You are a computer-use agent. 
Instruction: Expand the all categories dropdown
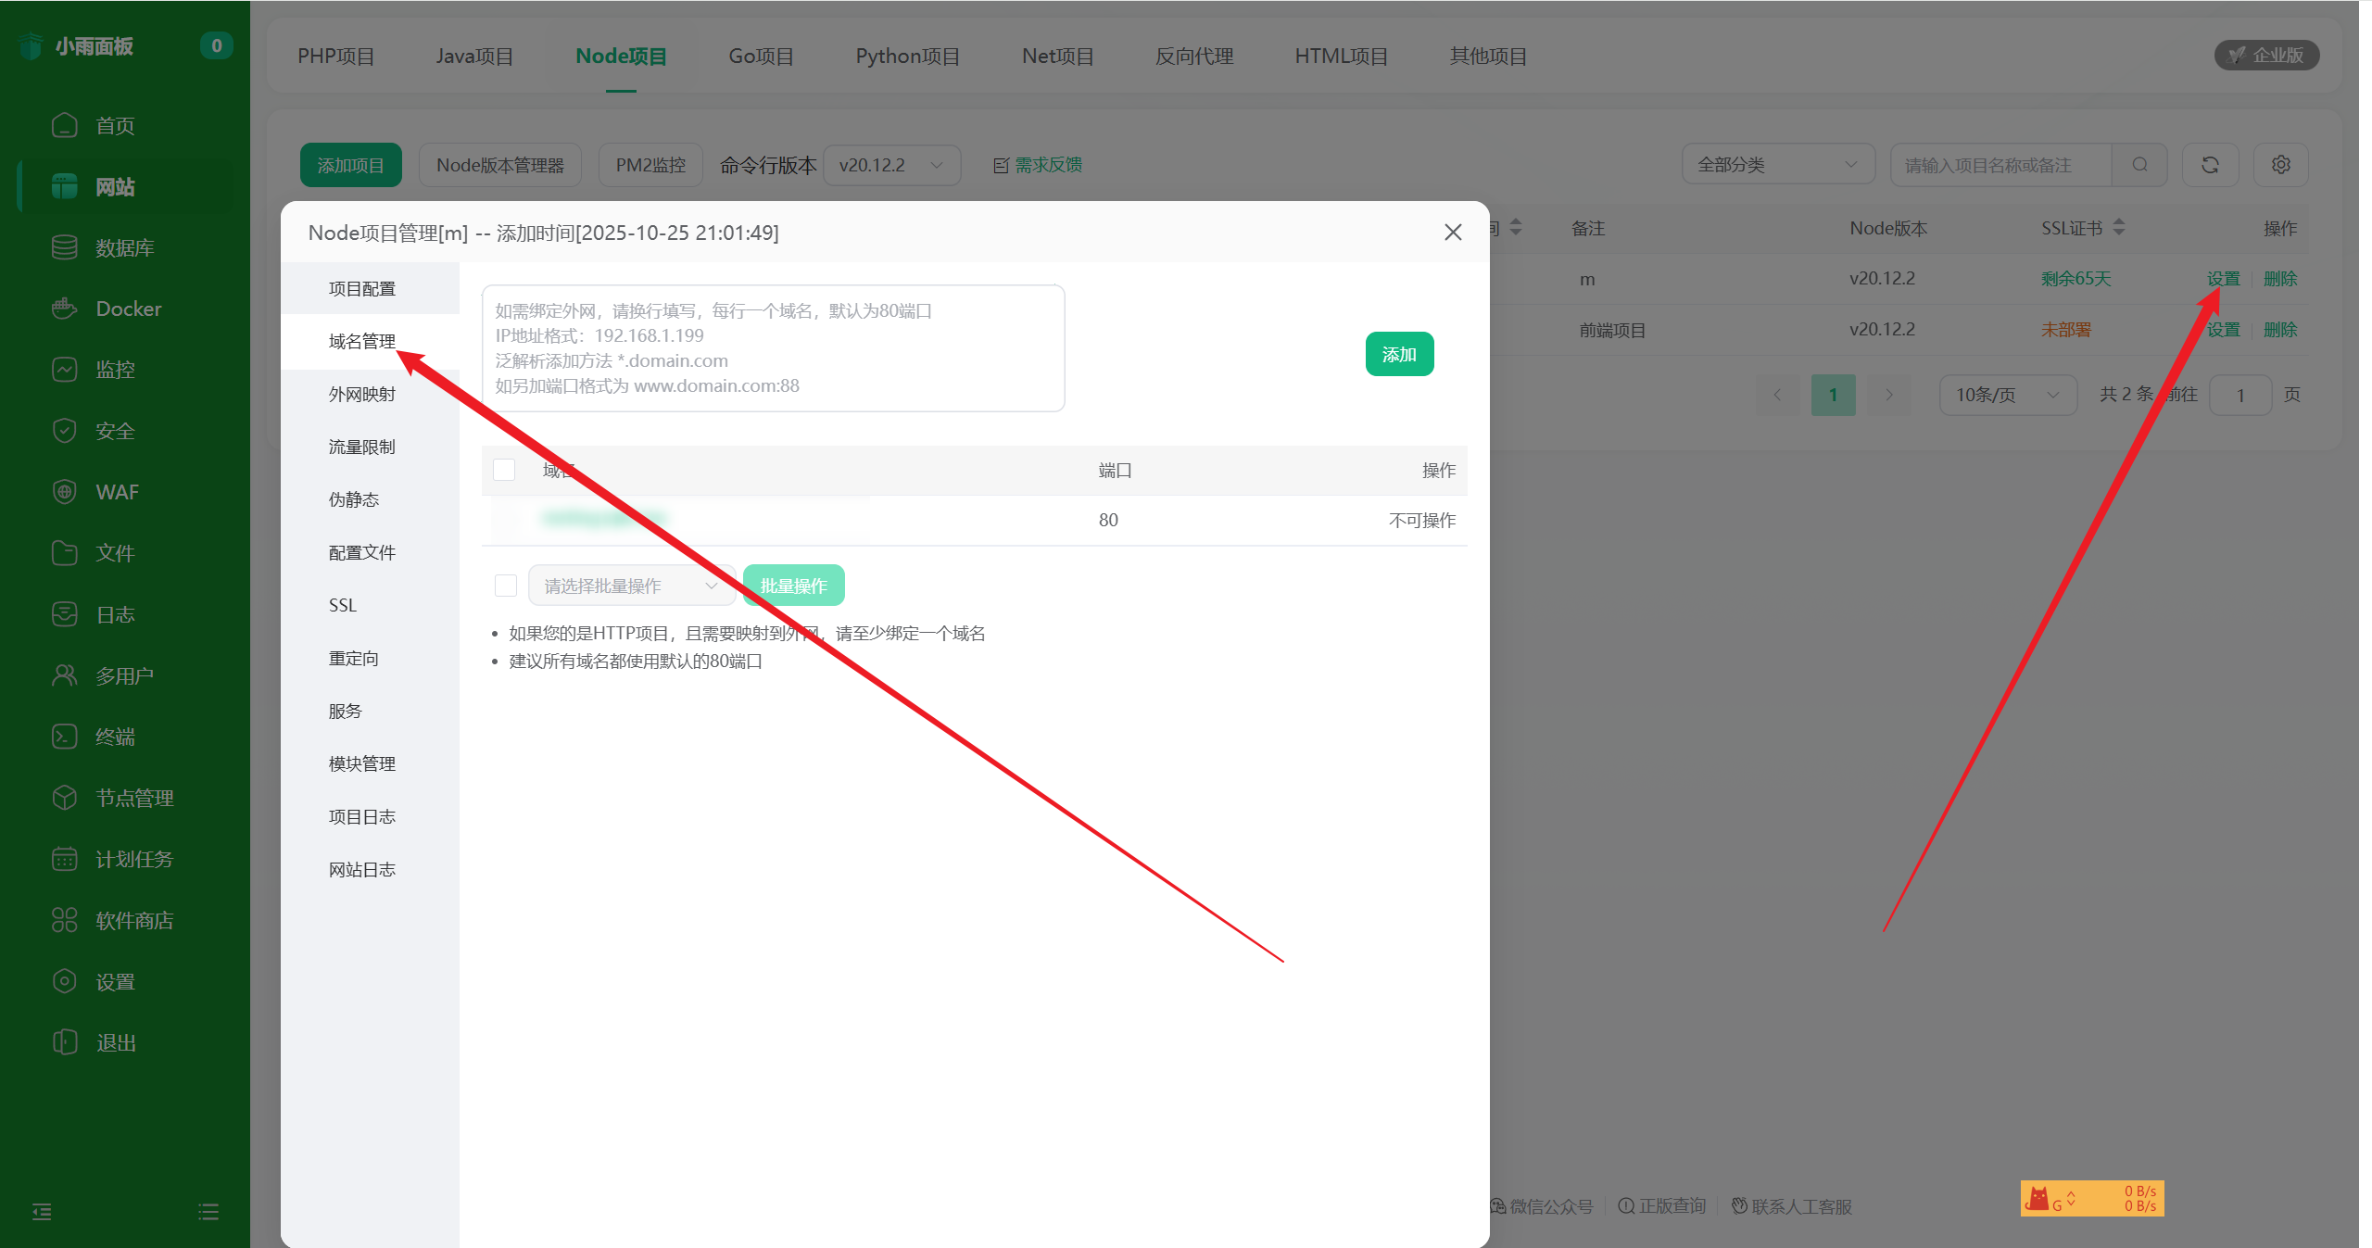(1777, 165)
